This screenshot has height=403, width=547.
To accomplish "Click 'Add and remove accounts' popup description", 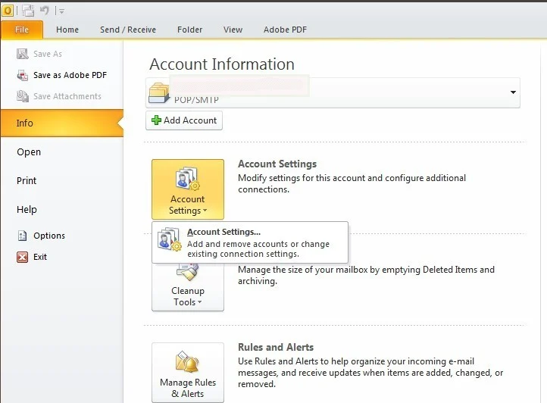I will [258, 248].
